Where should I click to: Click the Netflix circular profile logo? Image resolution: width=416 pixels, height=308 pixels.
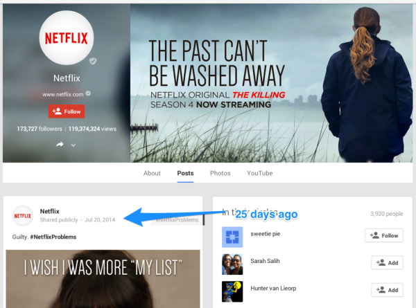coord(67,37)
